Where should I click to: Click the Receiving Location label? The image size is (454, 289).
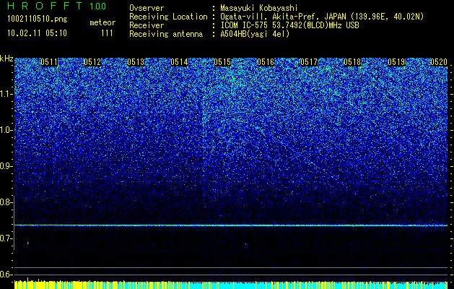tap(168, 17)
